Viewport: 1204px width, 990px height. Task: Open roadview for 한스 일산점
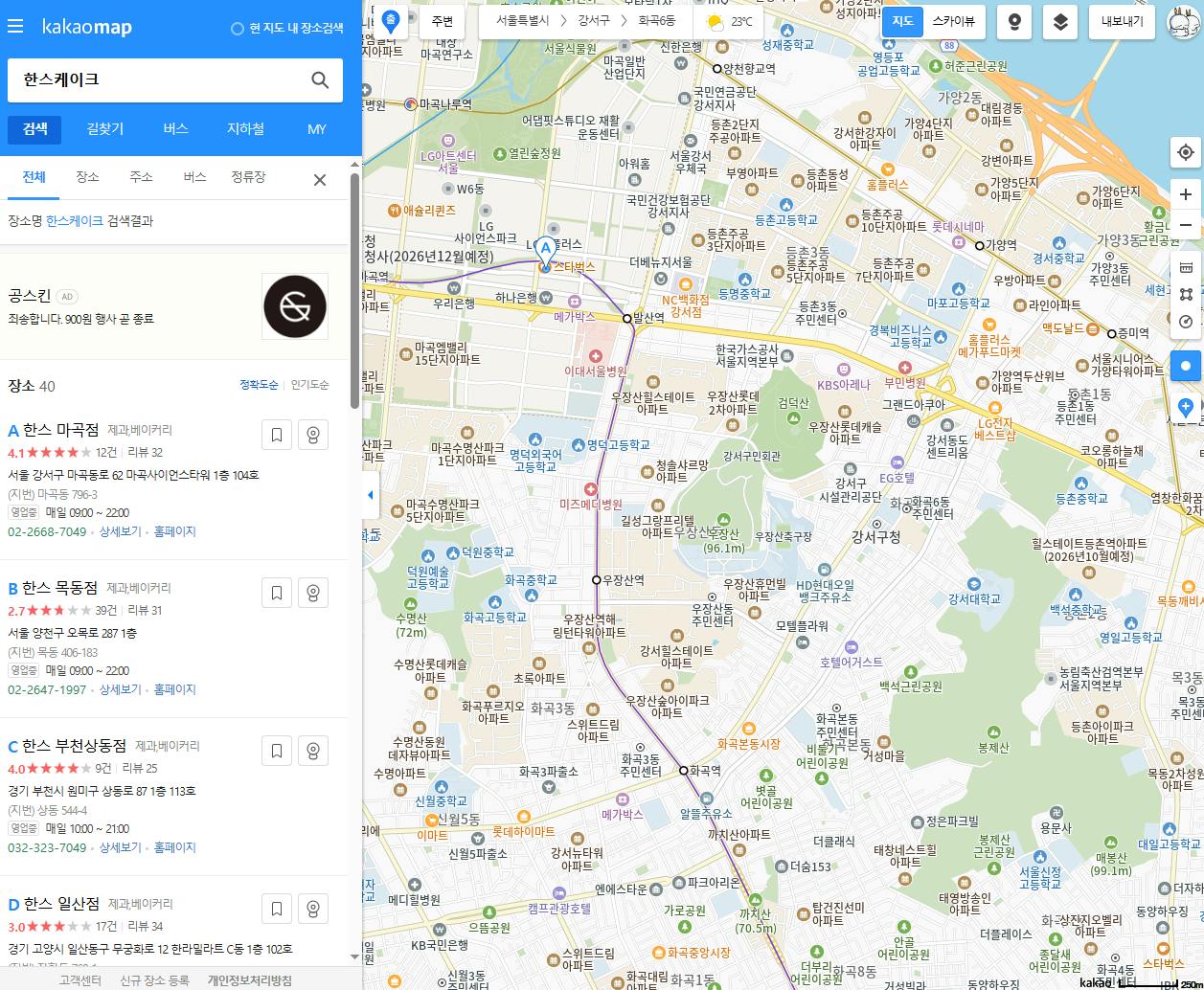(313, 909)
